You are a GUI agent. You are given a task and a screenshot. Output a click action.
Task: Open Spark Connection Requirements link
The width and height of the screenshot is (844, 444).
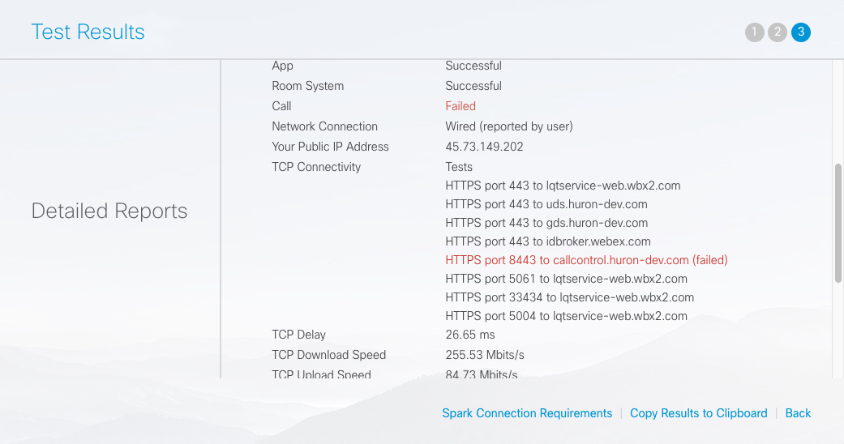[x=527, y=413]
